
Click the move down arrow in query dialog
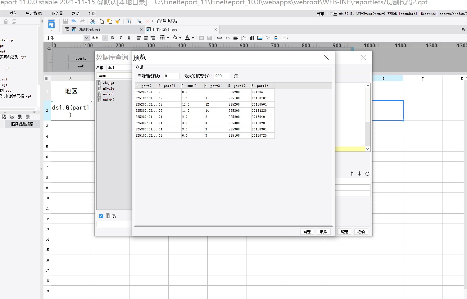360,174
